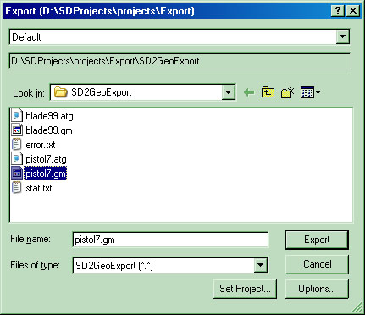
Task: Click the error.txt file icon
Action: 17,145
